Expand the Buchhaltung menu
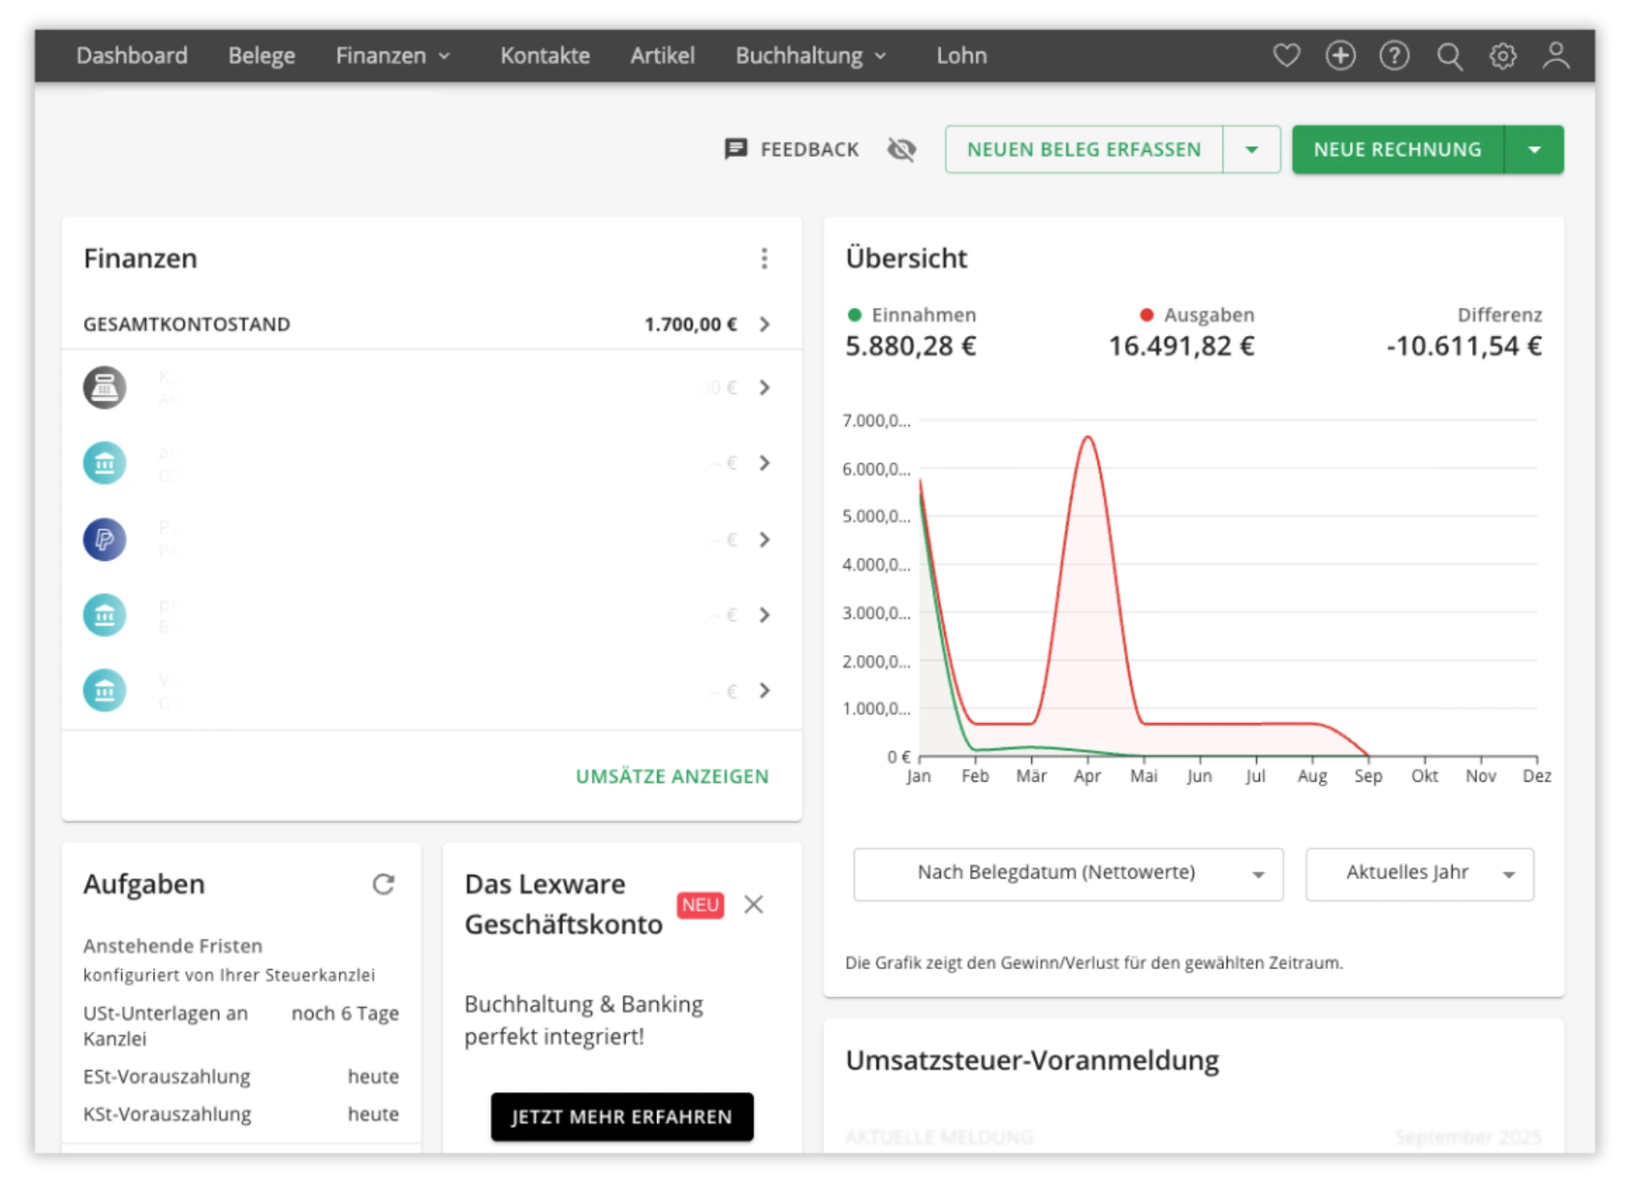Image resolution: width=1630 pixels, height=1183 pixels. click(x=811, y=56)
